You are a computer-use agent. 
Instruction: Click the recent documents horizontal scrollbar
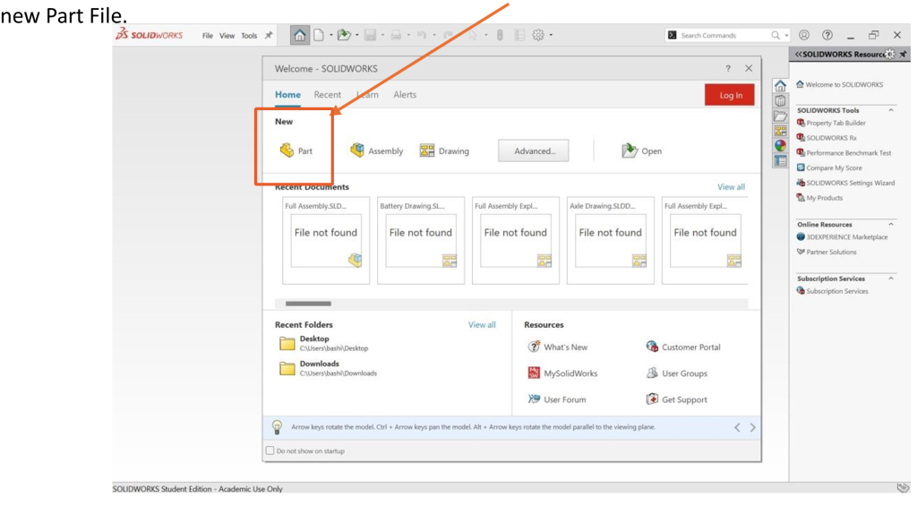pos(308,304)
